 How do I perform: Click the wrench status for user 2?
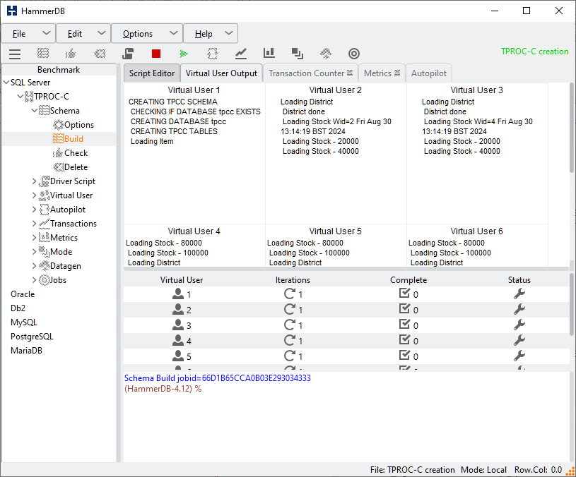[x=519, y=309]
